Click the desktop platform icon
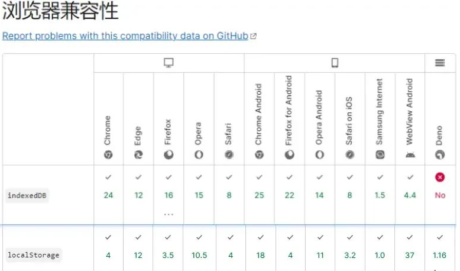Viewport: 460px width, 271px height. [x=169, y=63]
